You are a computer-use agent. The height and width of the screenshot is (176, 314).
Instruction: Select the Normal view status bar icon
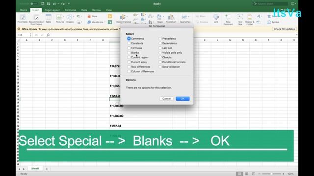pyautogui.click(x=239, y=174)
